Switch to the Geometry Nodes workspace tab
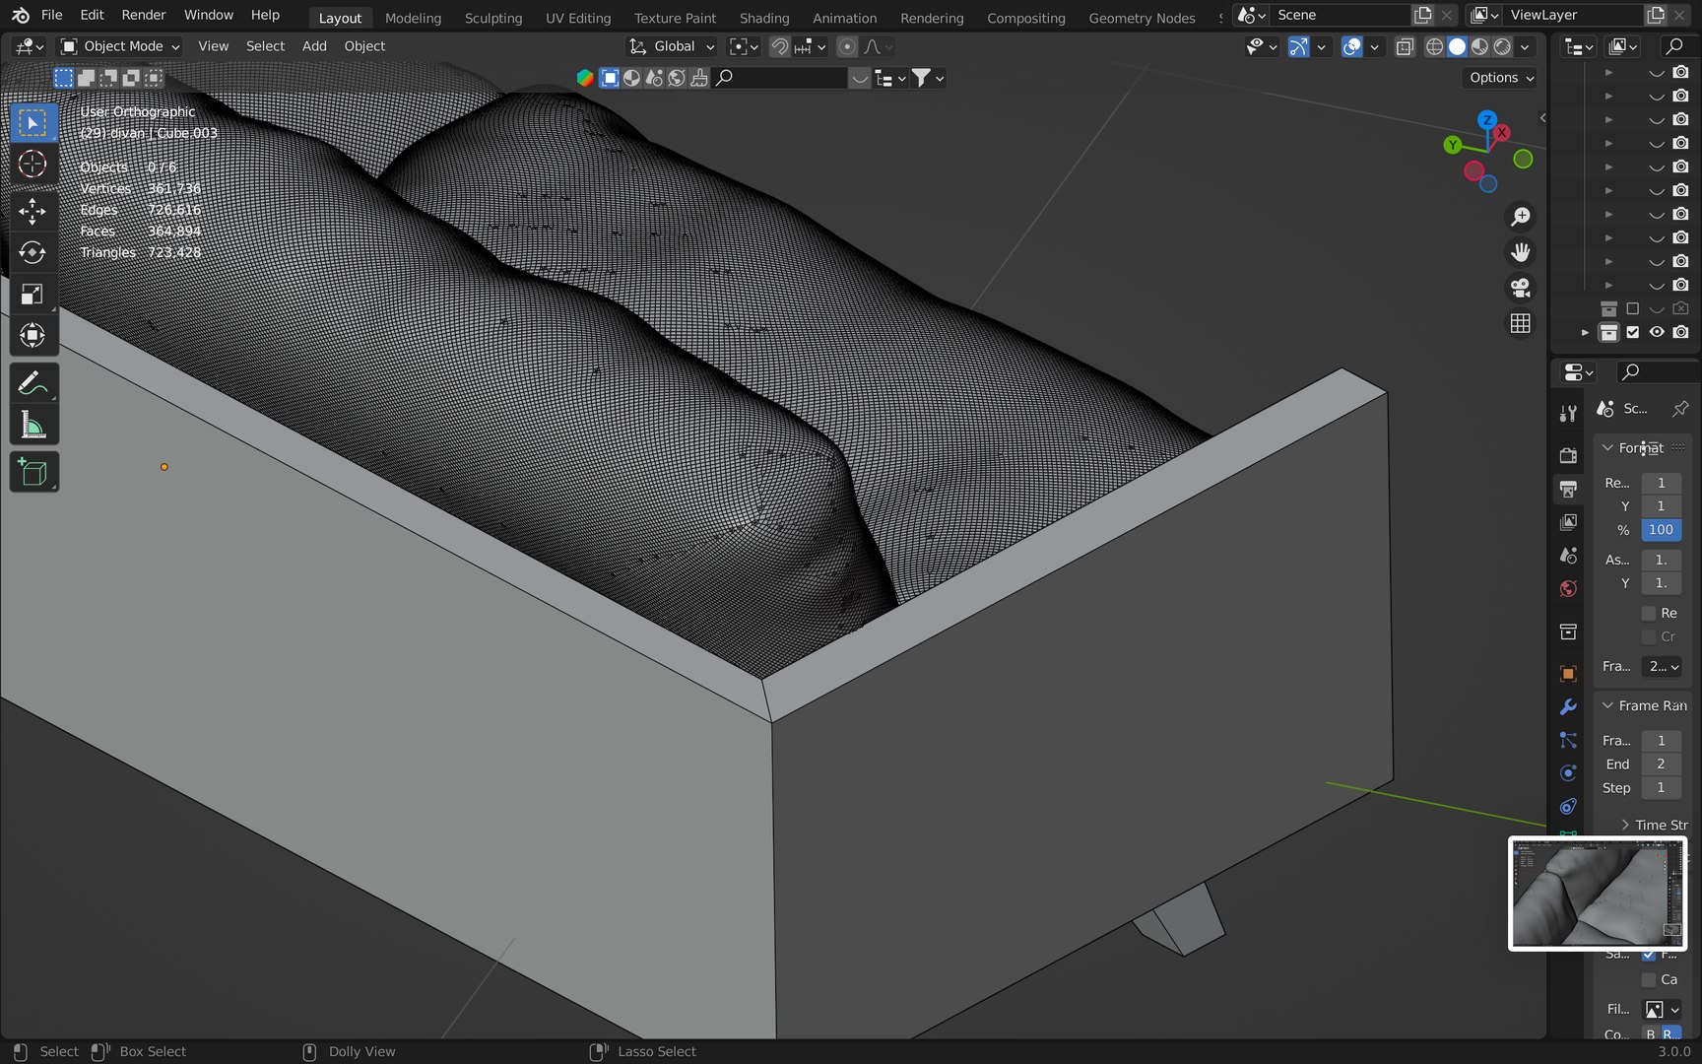1702x1064 pixels. coord(1142,18)
